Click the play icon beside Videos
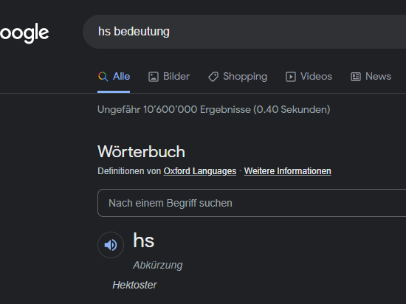 [291, 77]
